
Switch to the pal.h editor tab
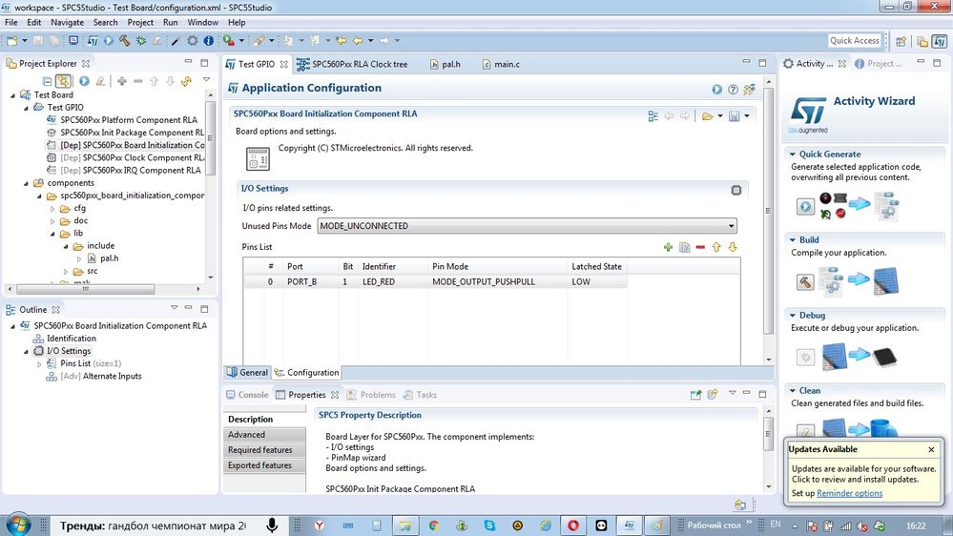click(x=445, y=65)
